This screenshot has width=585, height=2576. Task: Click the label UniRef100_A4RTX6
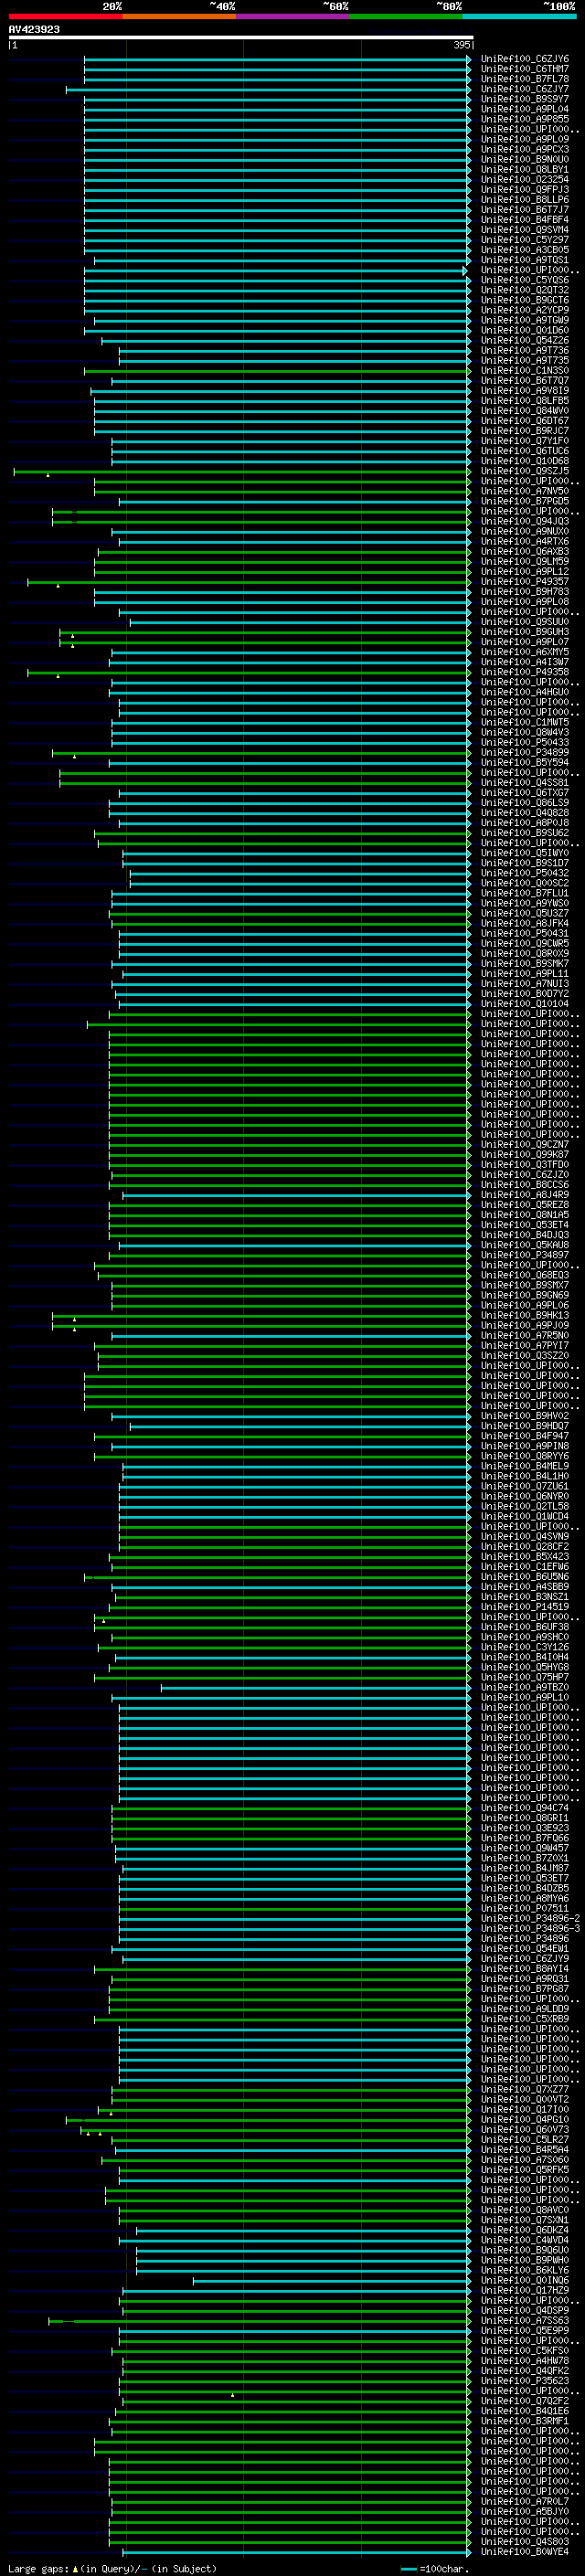(x=525, y=542)
